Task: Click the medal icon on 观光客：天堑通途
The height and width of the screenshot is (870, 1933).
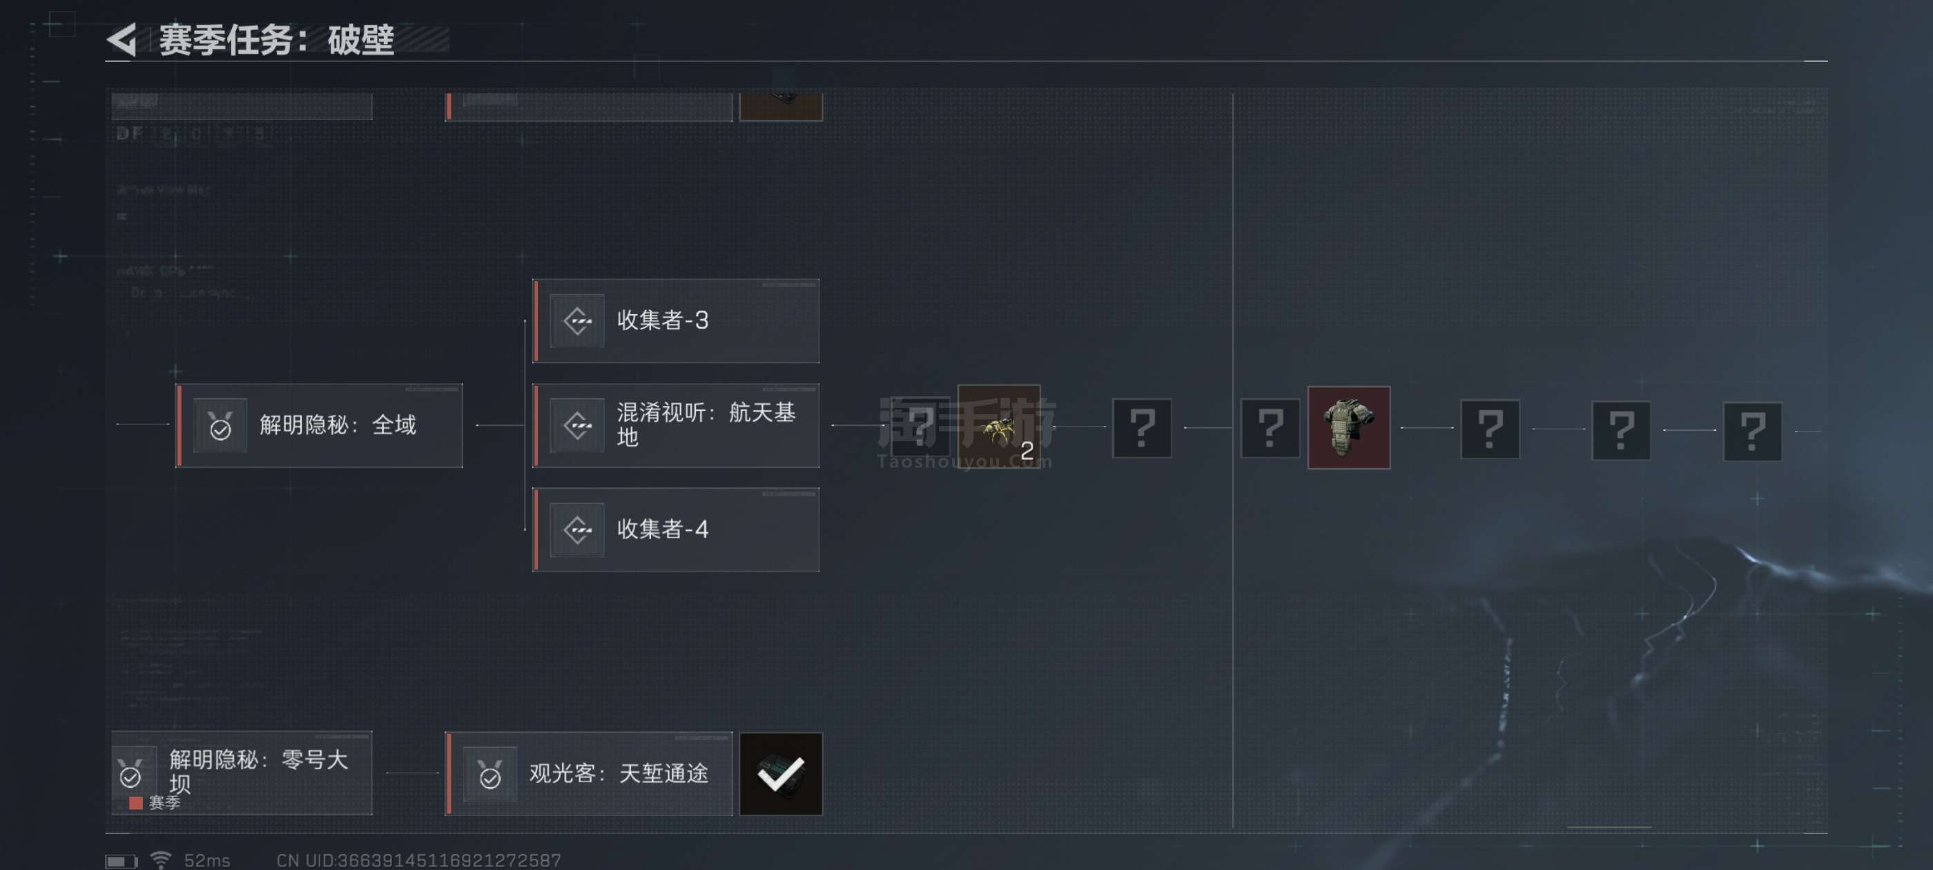Action: [490, 773]
